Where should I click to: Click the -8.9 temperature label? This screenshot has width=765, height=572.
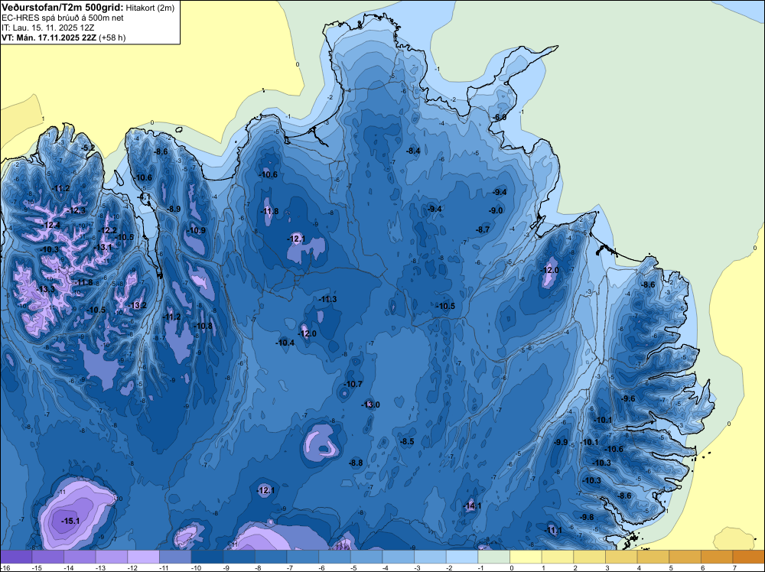(174, 210)
